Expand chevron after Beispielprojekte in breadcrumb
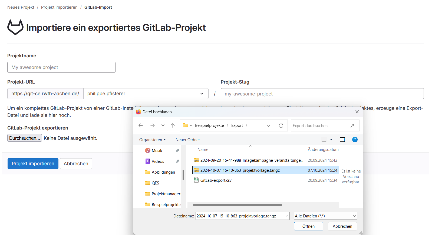The image size is (432, 235). (228, 125)
